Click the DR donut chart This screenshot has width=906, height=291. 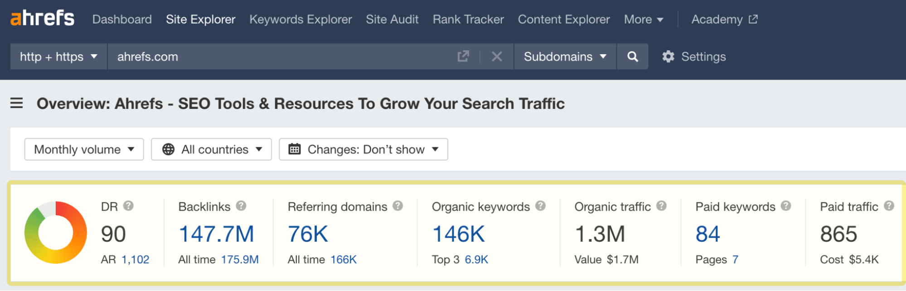(x=56, y=232)
